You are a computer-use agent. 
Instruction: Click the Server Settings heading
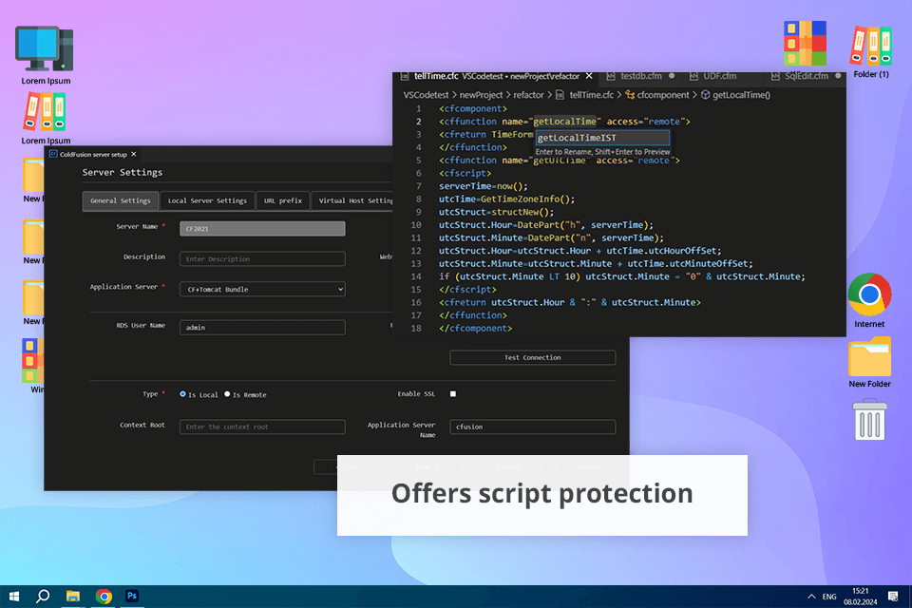123,172
